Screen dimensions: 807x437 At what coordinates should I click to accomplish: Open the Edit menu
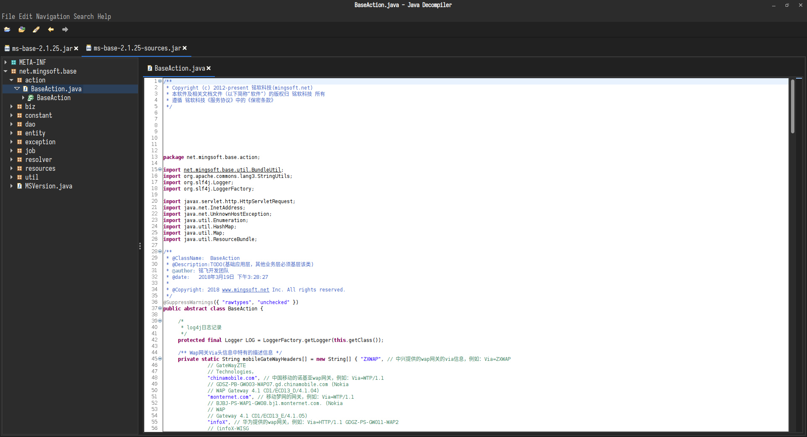26,16
